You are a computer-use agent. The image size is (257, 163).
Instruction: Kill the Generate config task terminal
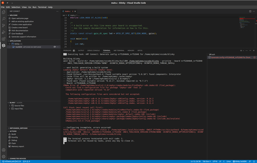254,57
